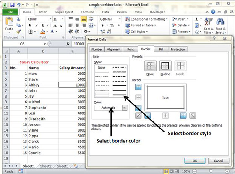Image resolution: width=235 pixels, height=174 pixels.
Task: Click the Align Text Left icon
Action: 70,25
